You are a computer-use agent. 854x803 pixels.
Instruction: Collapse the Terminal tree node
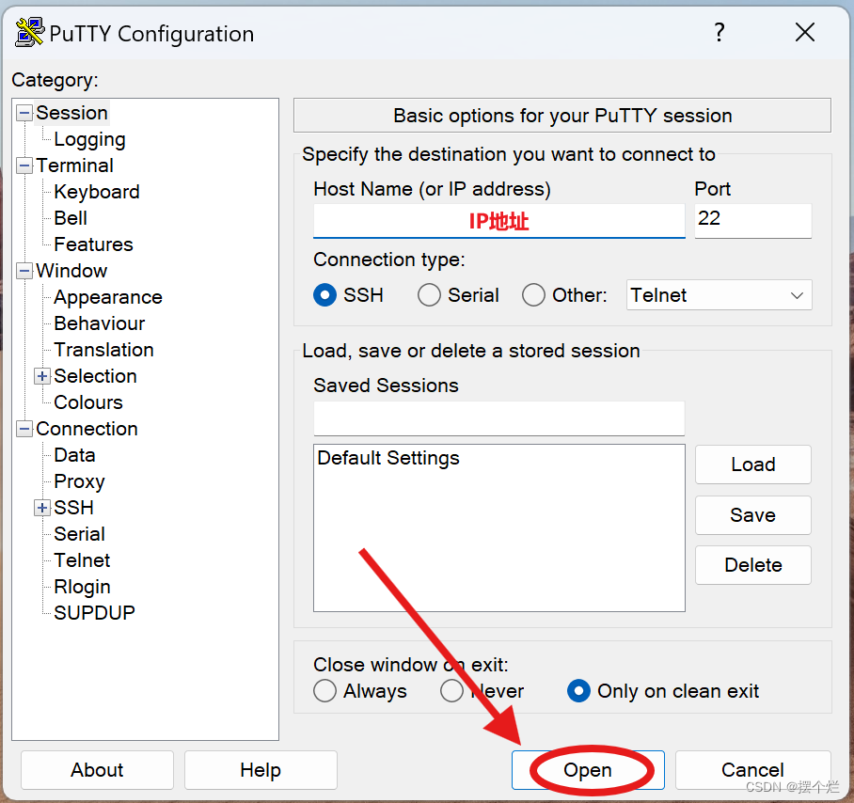pyautogui.click(x=24, y=165)
